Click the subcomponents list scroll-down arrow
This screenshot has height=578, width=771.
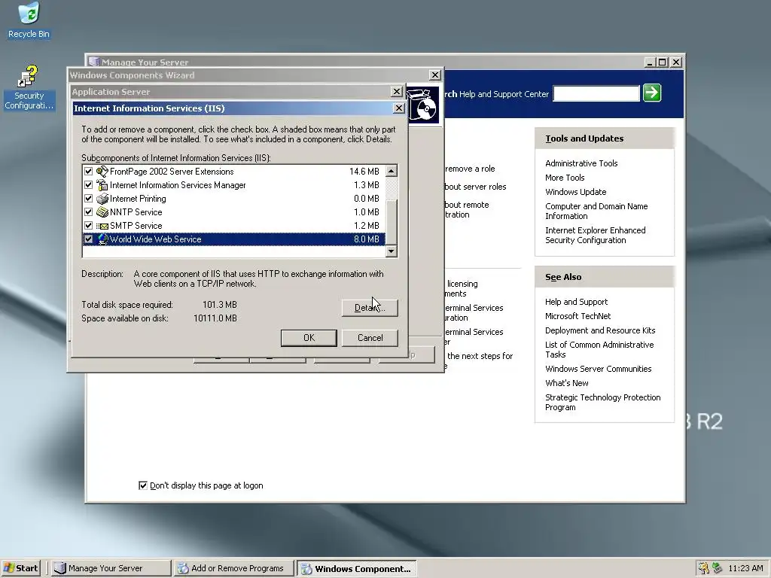coord(392,251)
